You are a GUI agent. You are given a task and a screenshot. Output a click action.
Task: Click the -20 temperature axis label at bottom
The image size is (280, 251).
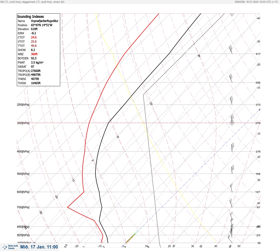[x=76, y=246]
